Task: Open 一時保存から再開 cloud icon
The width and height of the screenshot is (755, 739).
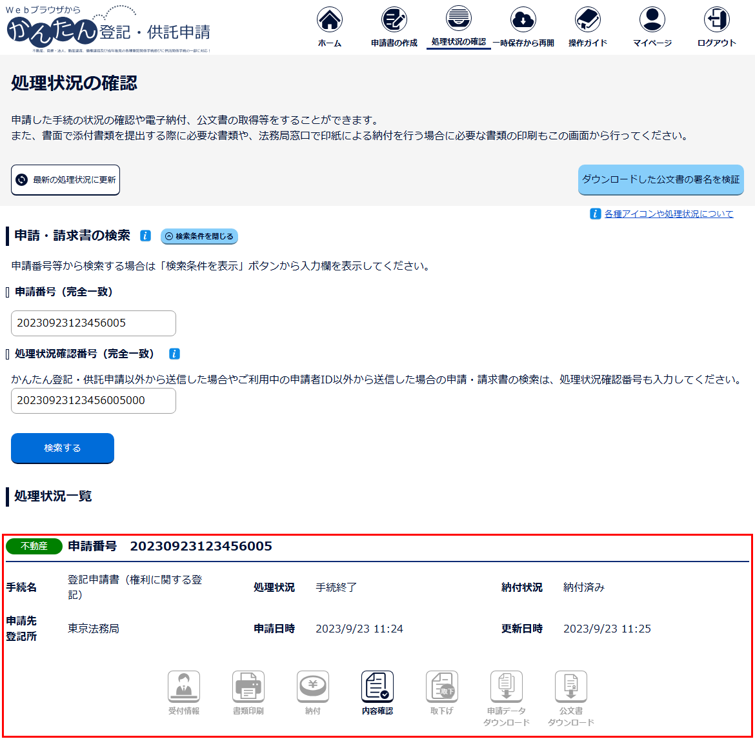Action: tap(523, 21)
